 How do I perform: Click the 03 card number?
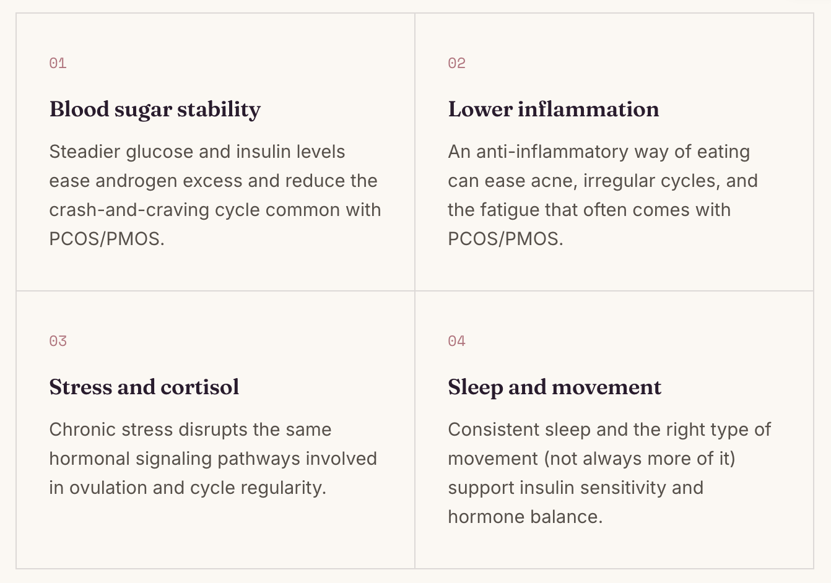point(58,341)
